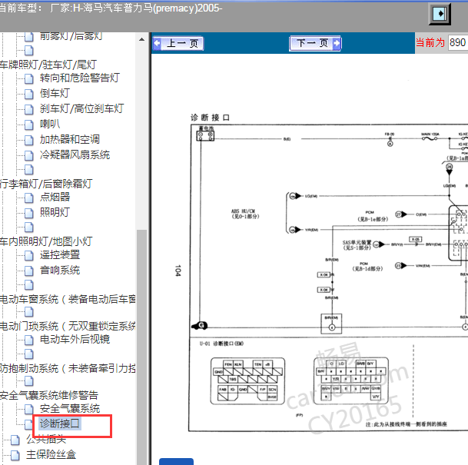468x465 pixels.
Task: Click document icon beside 倒车灯
Action: point(29,94)
